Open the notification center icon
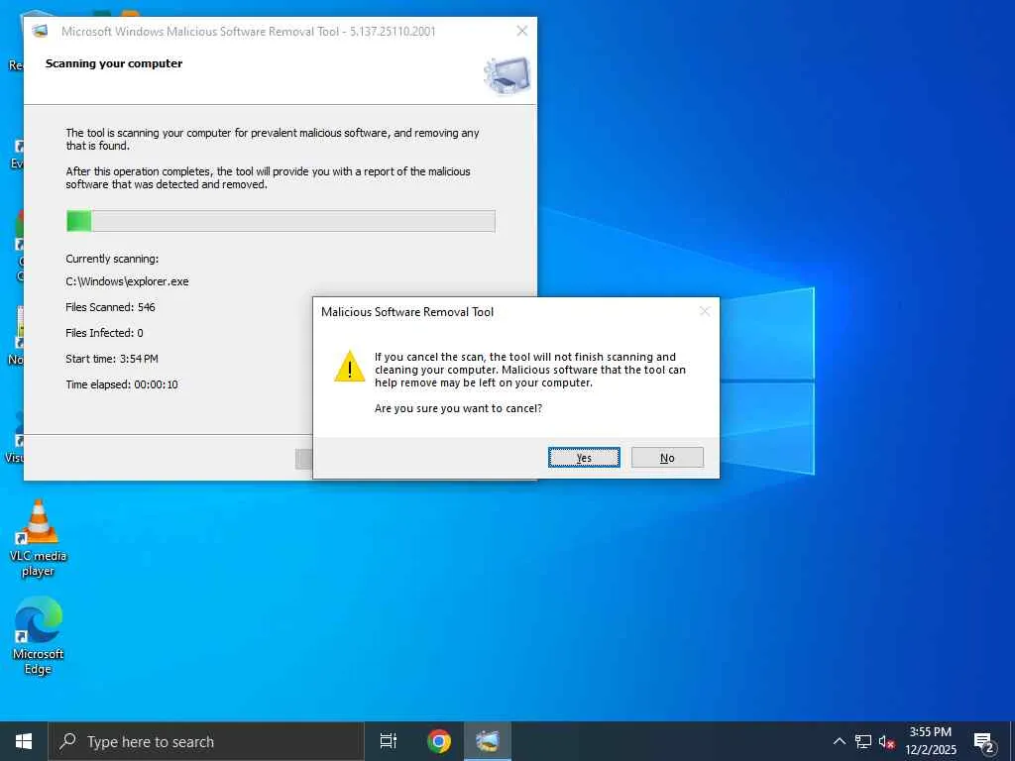1015x761 pixels. (x=984, y=742)
